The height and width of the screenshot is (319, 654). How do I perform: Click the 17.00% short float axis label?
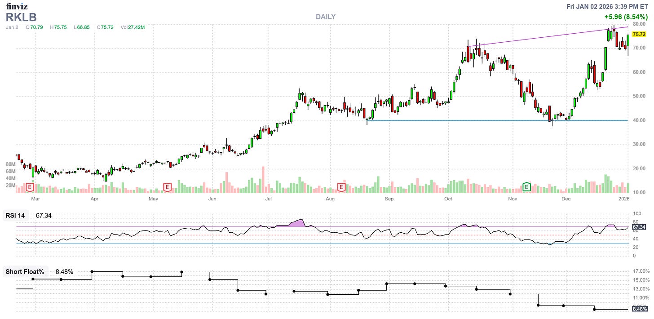[641, 271]
